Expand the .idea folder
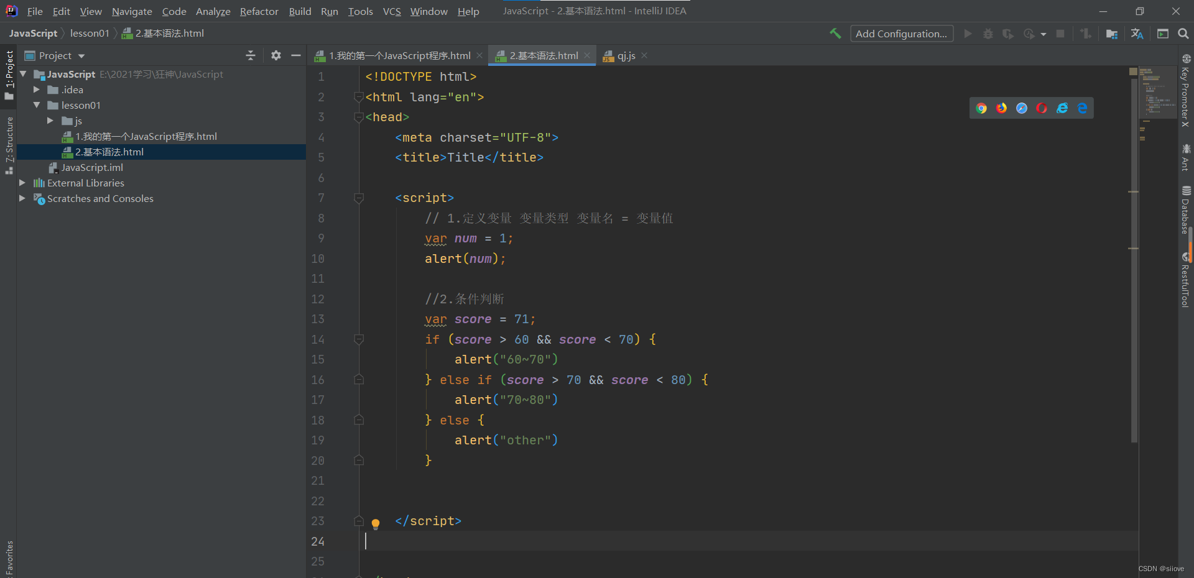The image size is (1194, 578). click(37, 89)
